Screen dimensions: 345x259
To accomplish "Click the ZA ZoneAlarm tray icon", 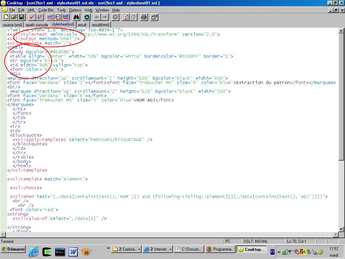I will (x=303, y=252).
